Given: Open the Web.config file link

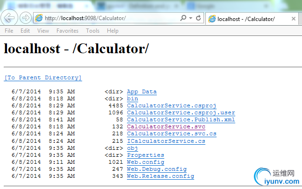Looking at the screenshot, I should (x=146, y=162).
